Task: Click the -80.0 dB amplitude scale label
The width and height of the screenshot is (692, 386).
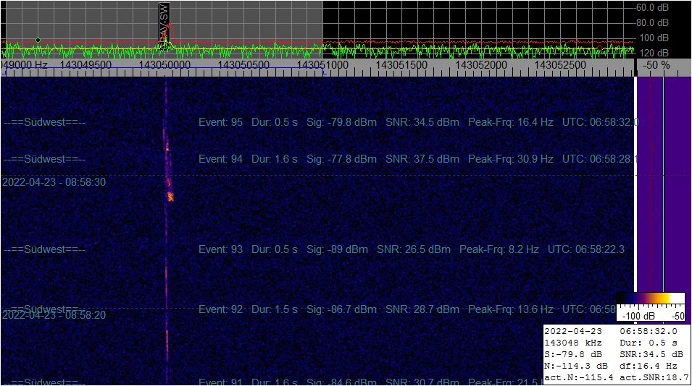Action: [x=652, y=22]
